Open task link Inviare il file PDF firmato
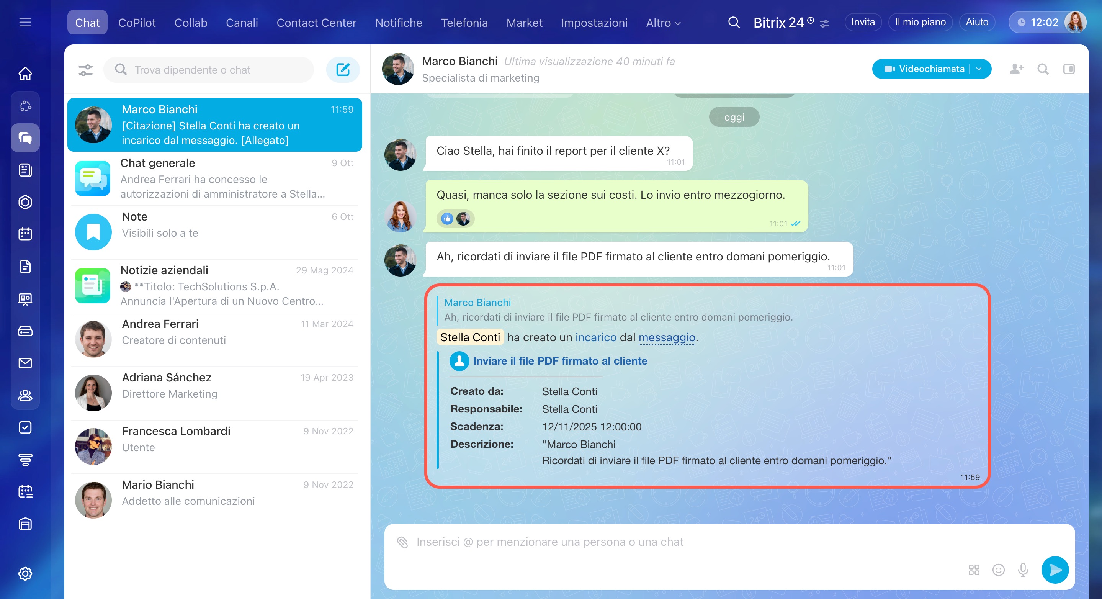The image size is (1102, 599). 559,361
